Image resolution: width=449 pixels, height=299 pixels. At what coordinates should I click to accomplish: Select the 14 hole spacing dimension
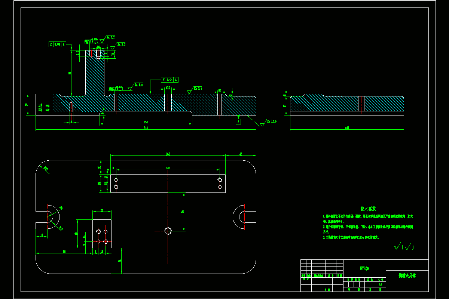click(84, 236)
